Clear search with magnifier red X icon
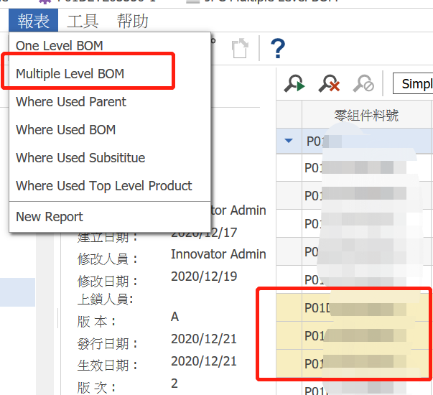Screen dimensions: 433x395 tap(329, 83)
